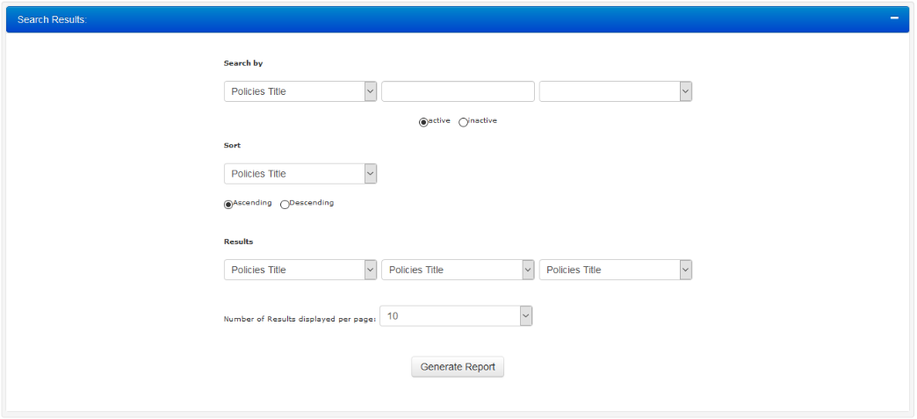Click arrow of empty Search by dropdown
This screenshot has width=917, height=419.
685,91
